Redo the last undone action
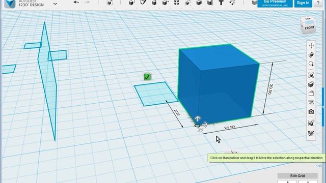The width and height of the screenshot is (326, 183). pos(87,2)
